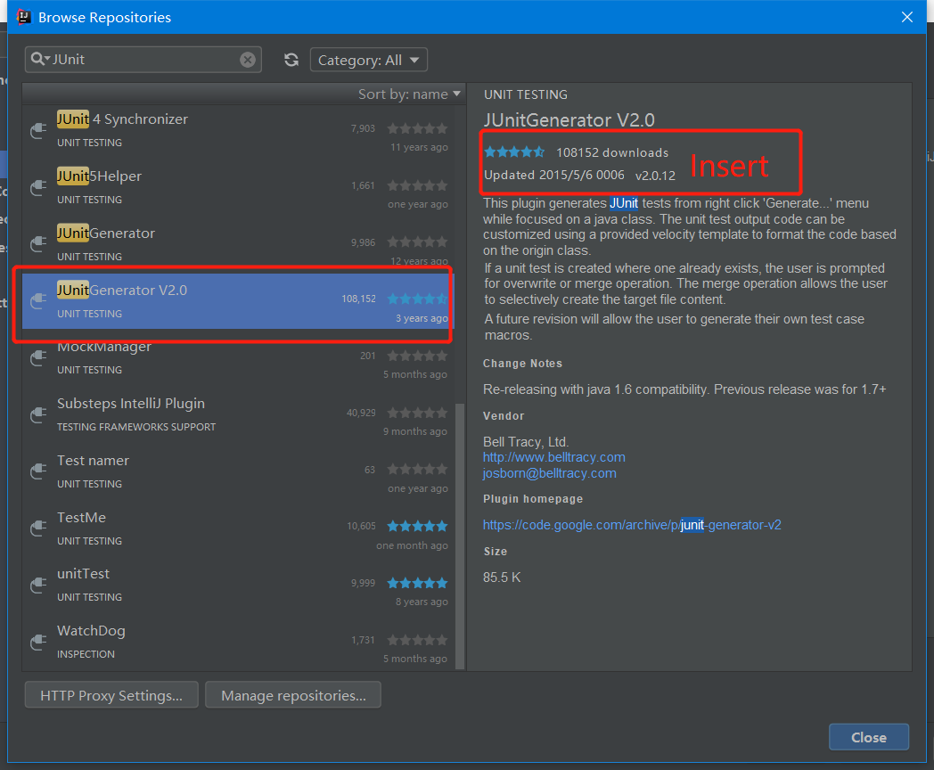Click the star rating of TestMe
The image size is (934, 770).
coord(417,526)
